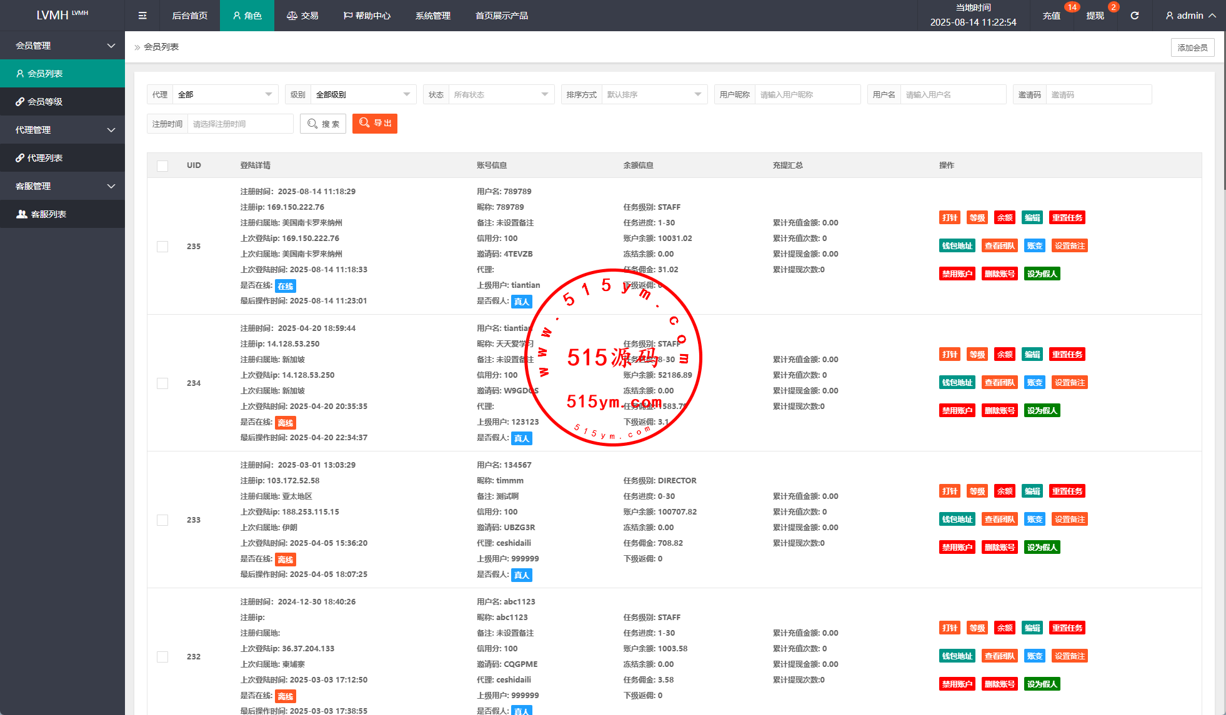Screen dimensions: 1226x715
Task: Click the hamburger menu collapse icon
Action: 142,16
